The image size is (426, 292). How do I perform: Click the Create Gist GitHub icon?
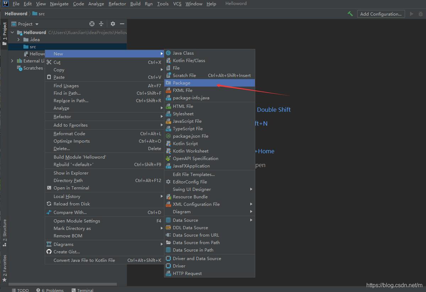coord(49,252)
